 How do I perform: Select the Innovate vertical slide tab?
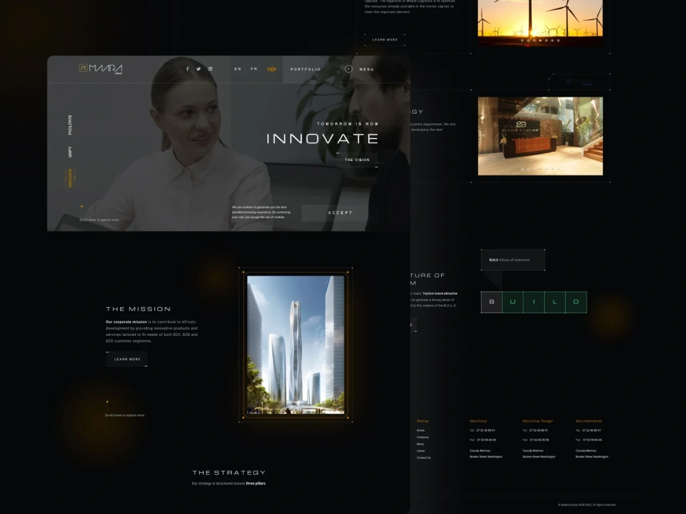click(70, 178)
